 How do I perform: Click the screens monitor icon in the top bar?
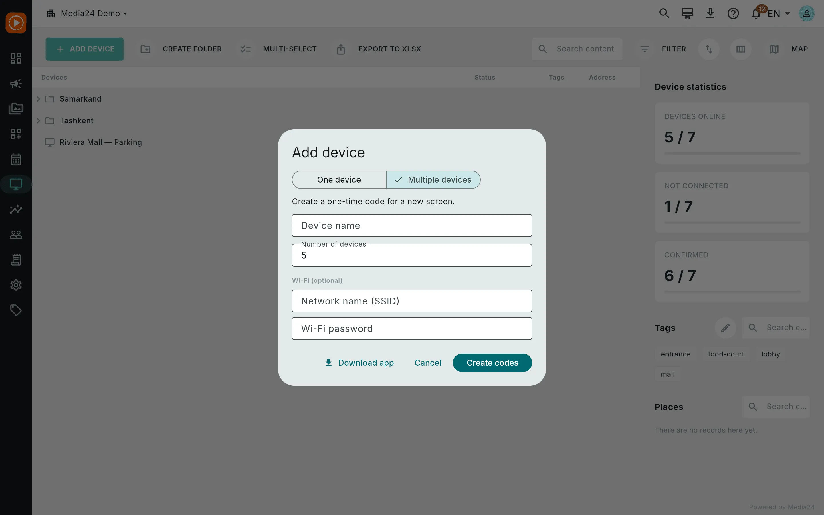[x=687, y=14]
